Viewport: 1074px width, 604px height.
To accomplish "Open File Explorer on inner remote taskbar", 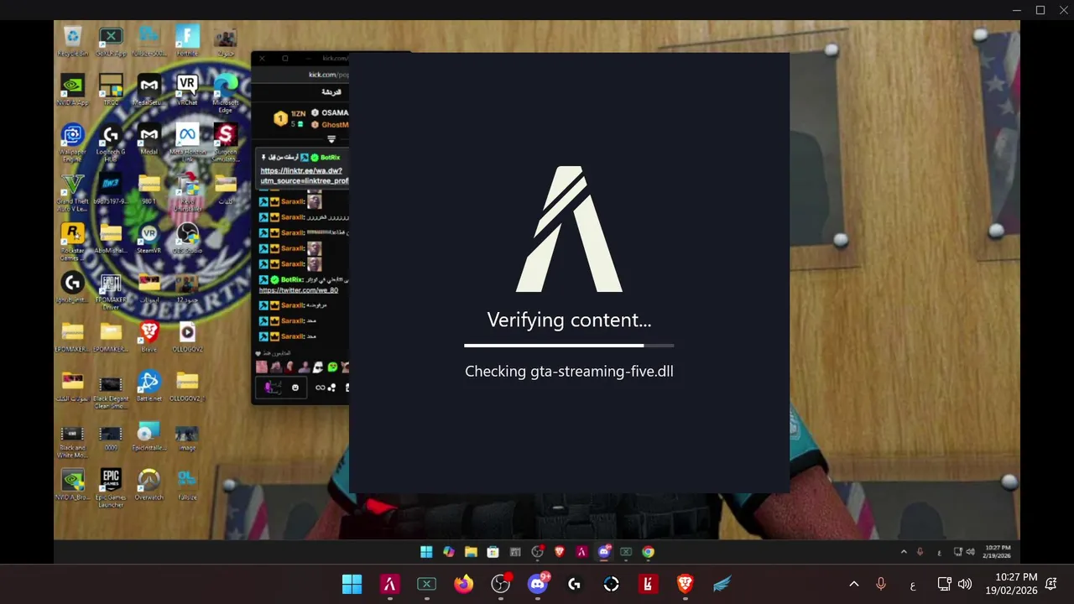I will [471, 552].
